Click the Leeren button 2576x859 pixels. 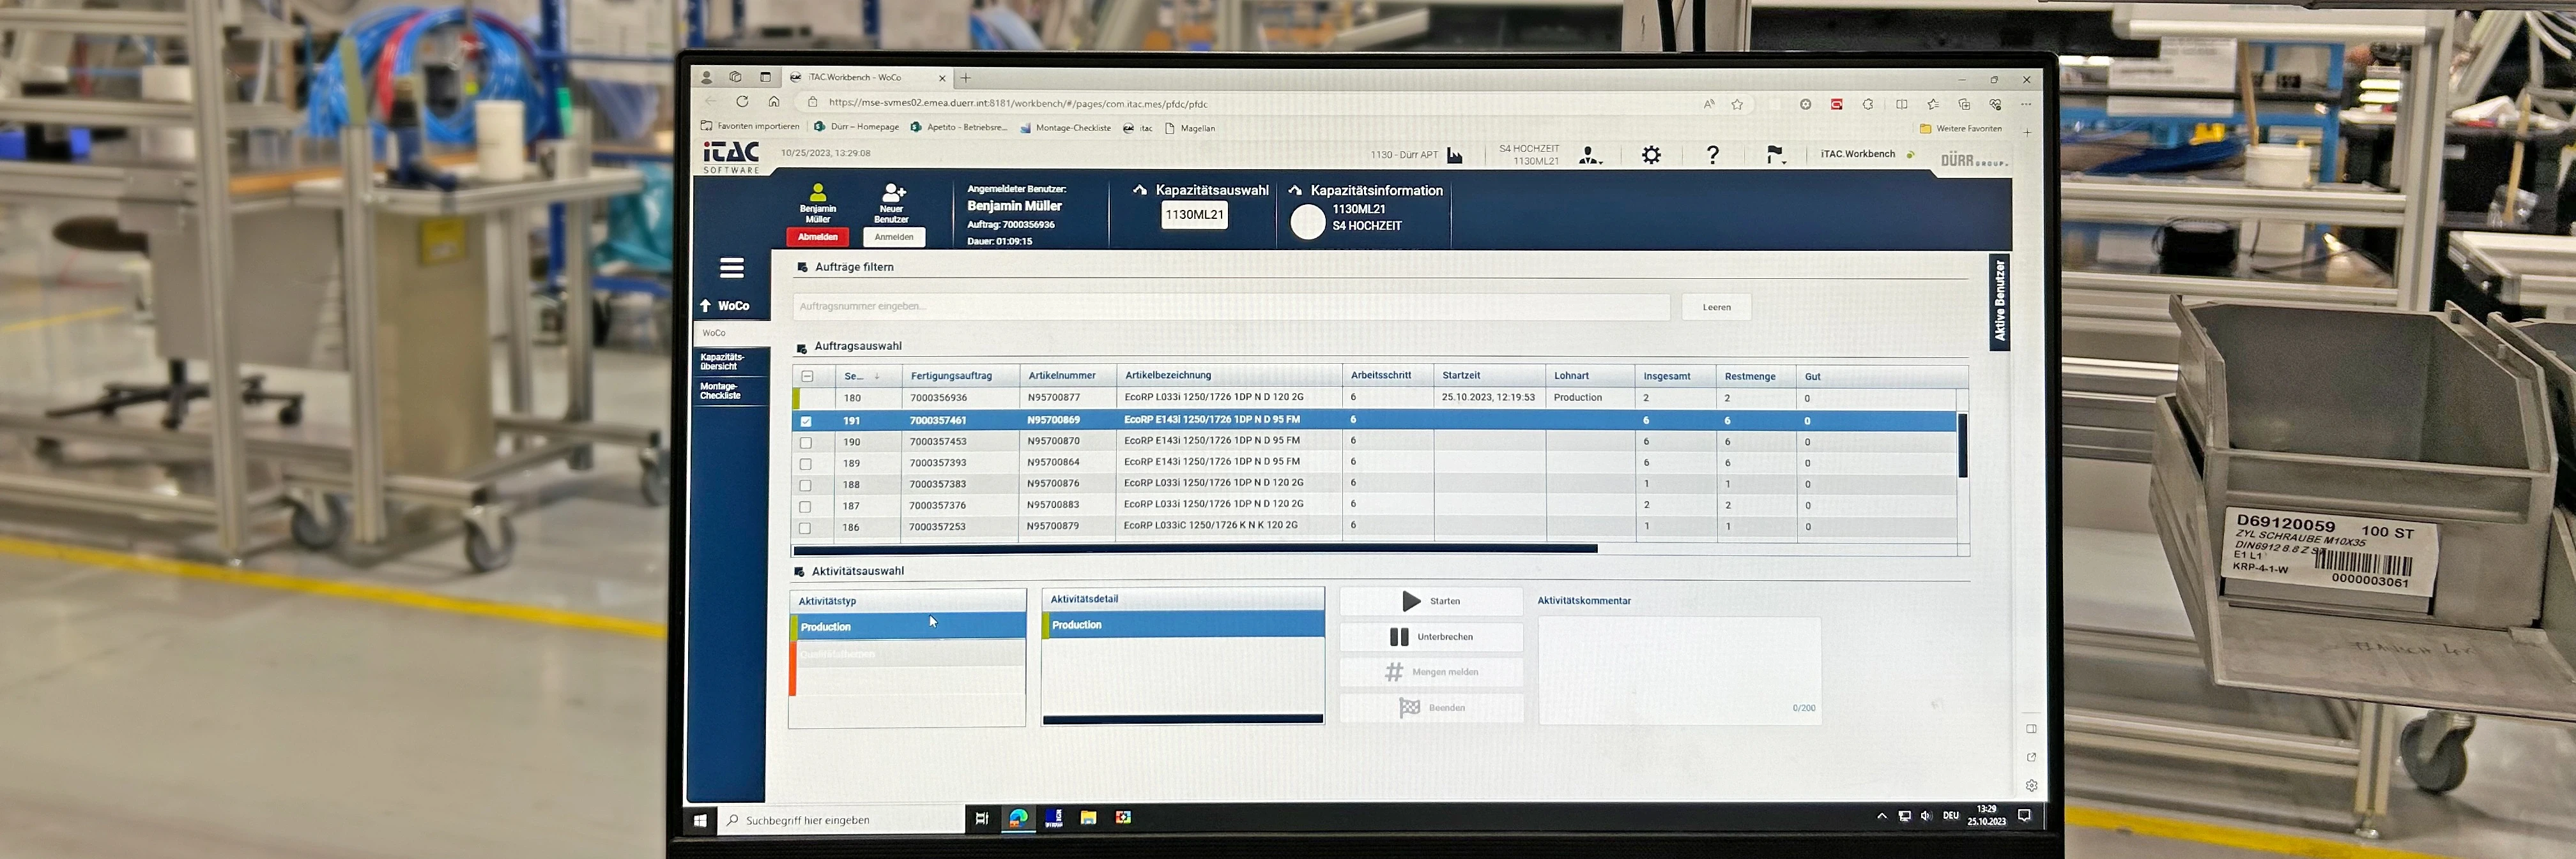(1716, 308)
